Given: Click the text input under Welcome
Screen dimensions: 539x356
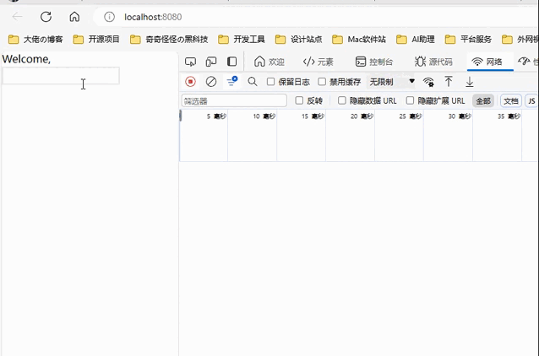Looking at the screenshot, I should pyautogui.click(x=61, y=76).
